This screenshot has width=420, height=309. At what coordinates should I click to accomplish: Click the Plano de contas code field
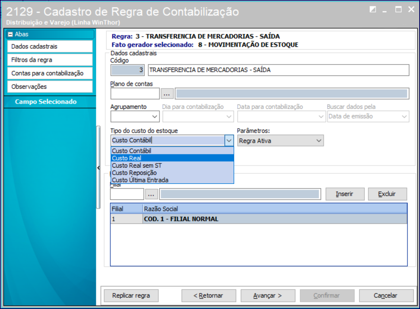(x=135, y=94)
